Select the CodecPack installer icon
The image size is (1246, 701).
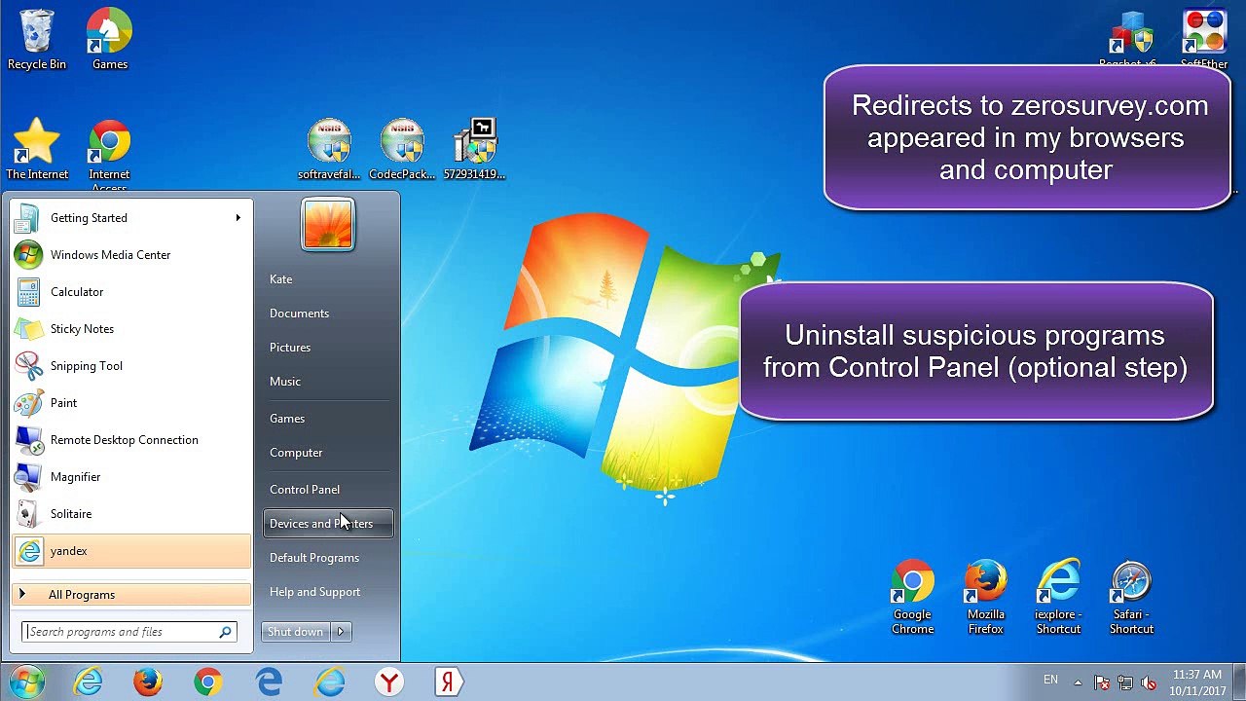click(402, 149)
